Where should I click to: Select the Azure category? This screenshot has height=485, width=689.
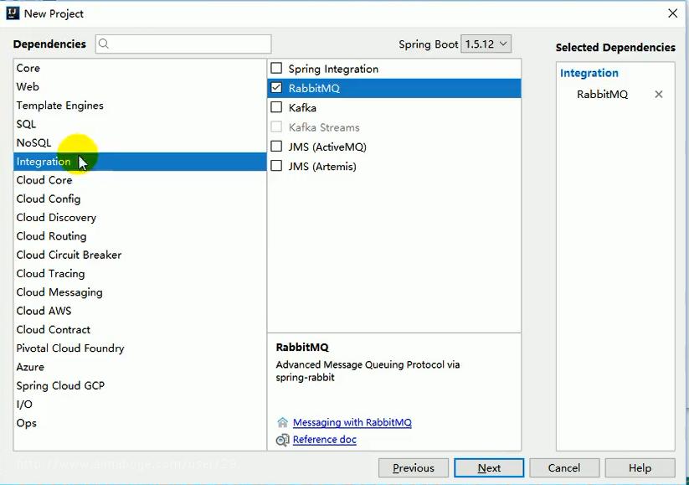(x=140, y=367)
